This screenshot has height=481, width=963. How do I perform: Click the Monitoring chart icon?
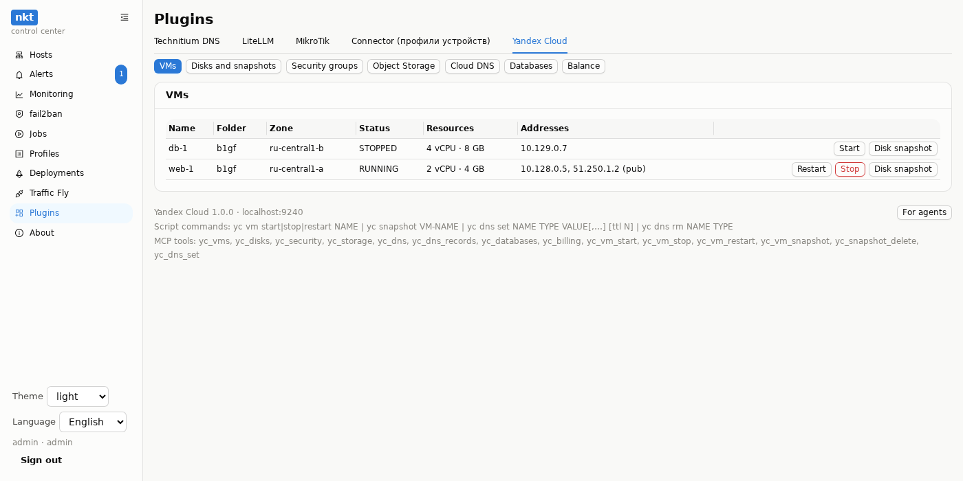pos(19,94)
